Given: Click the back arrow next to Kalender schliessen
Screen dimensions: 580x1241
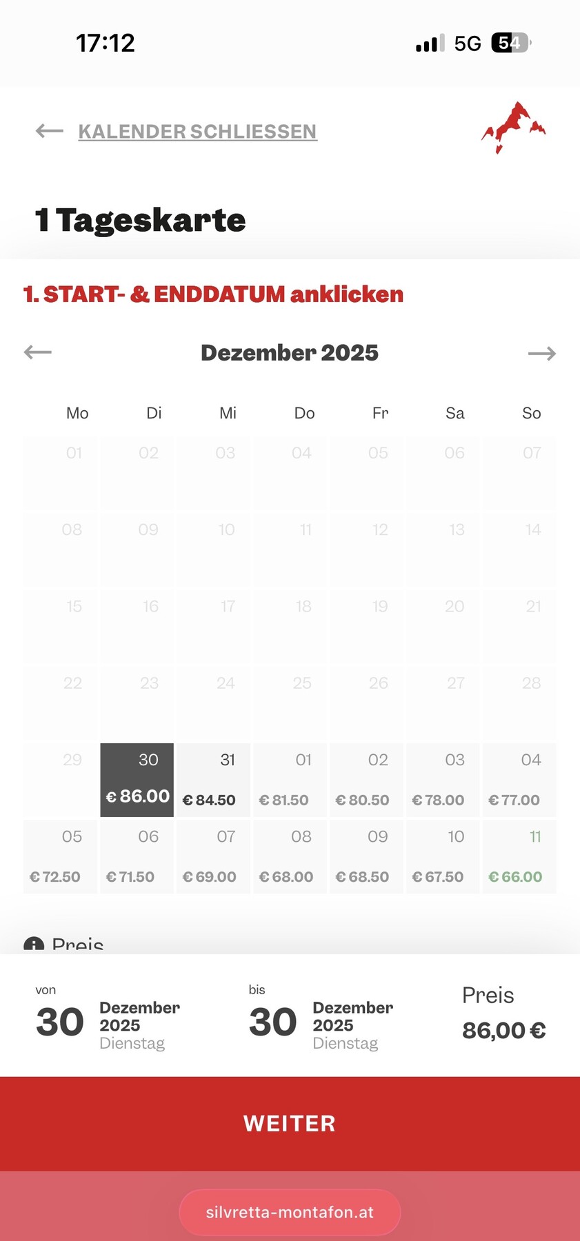Looking at the screenshot, I should [49, 131].
